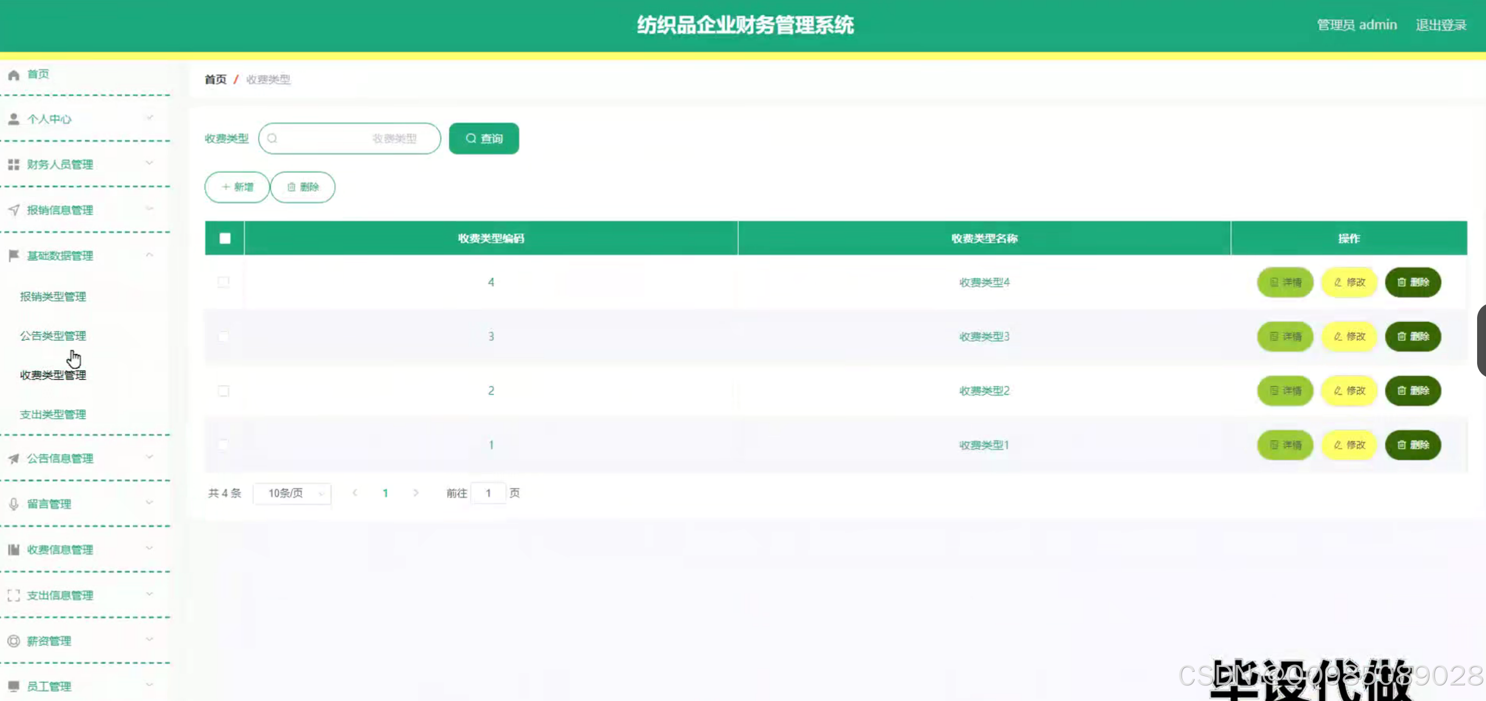Click the paper plane icon beside 报销信息管理

pos(13,209)
